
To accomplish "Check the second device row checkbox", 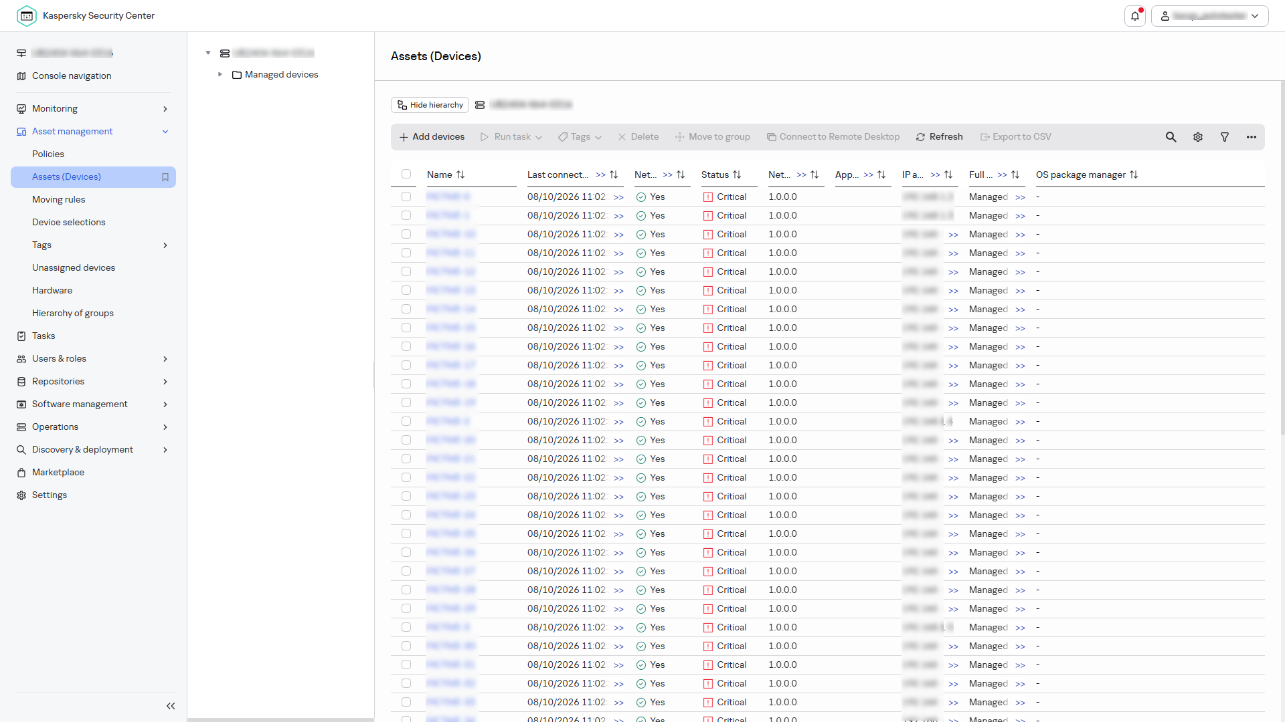I will [406, 215].
